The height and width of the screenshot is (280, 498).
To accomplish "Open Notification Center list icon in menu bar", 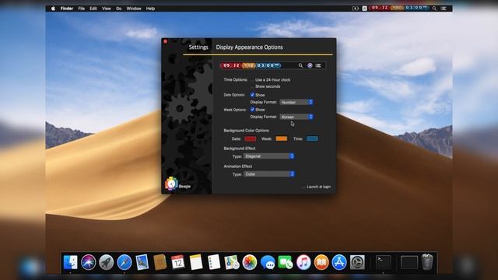I will tap(444, 9).
